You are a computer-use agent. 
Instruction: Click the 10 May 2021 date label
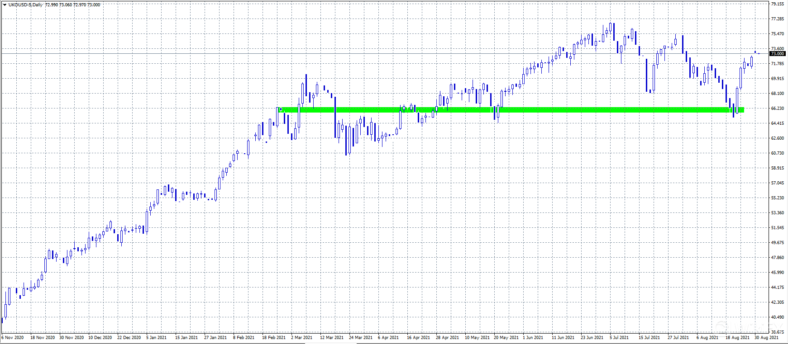(477, 338)
